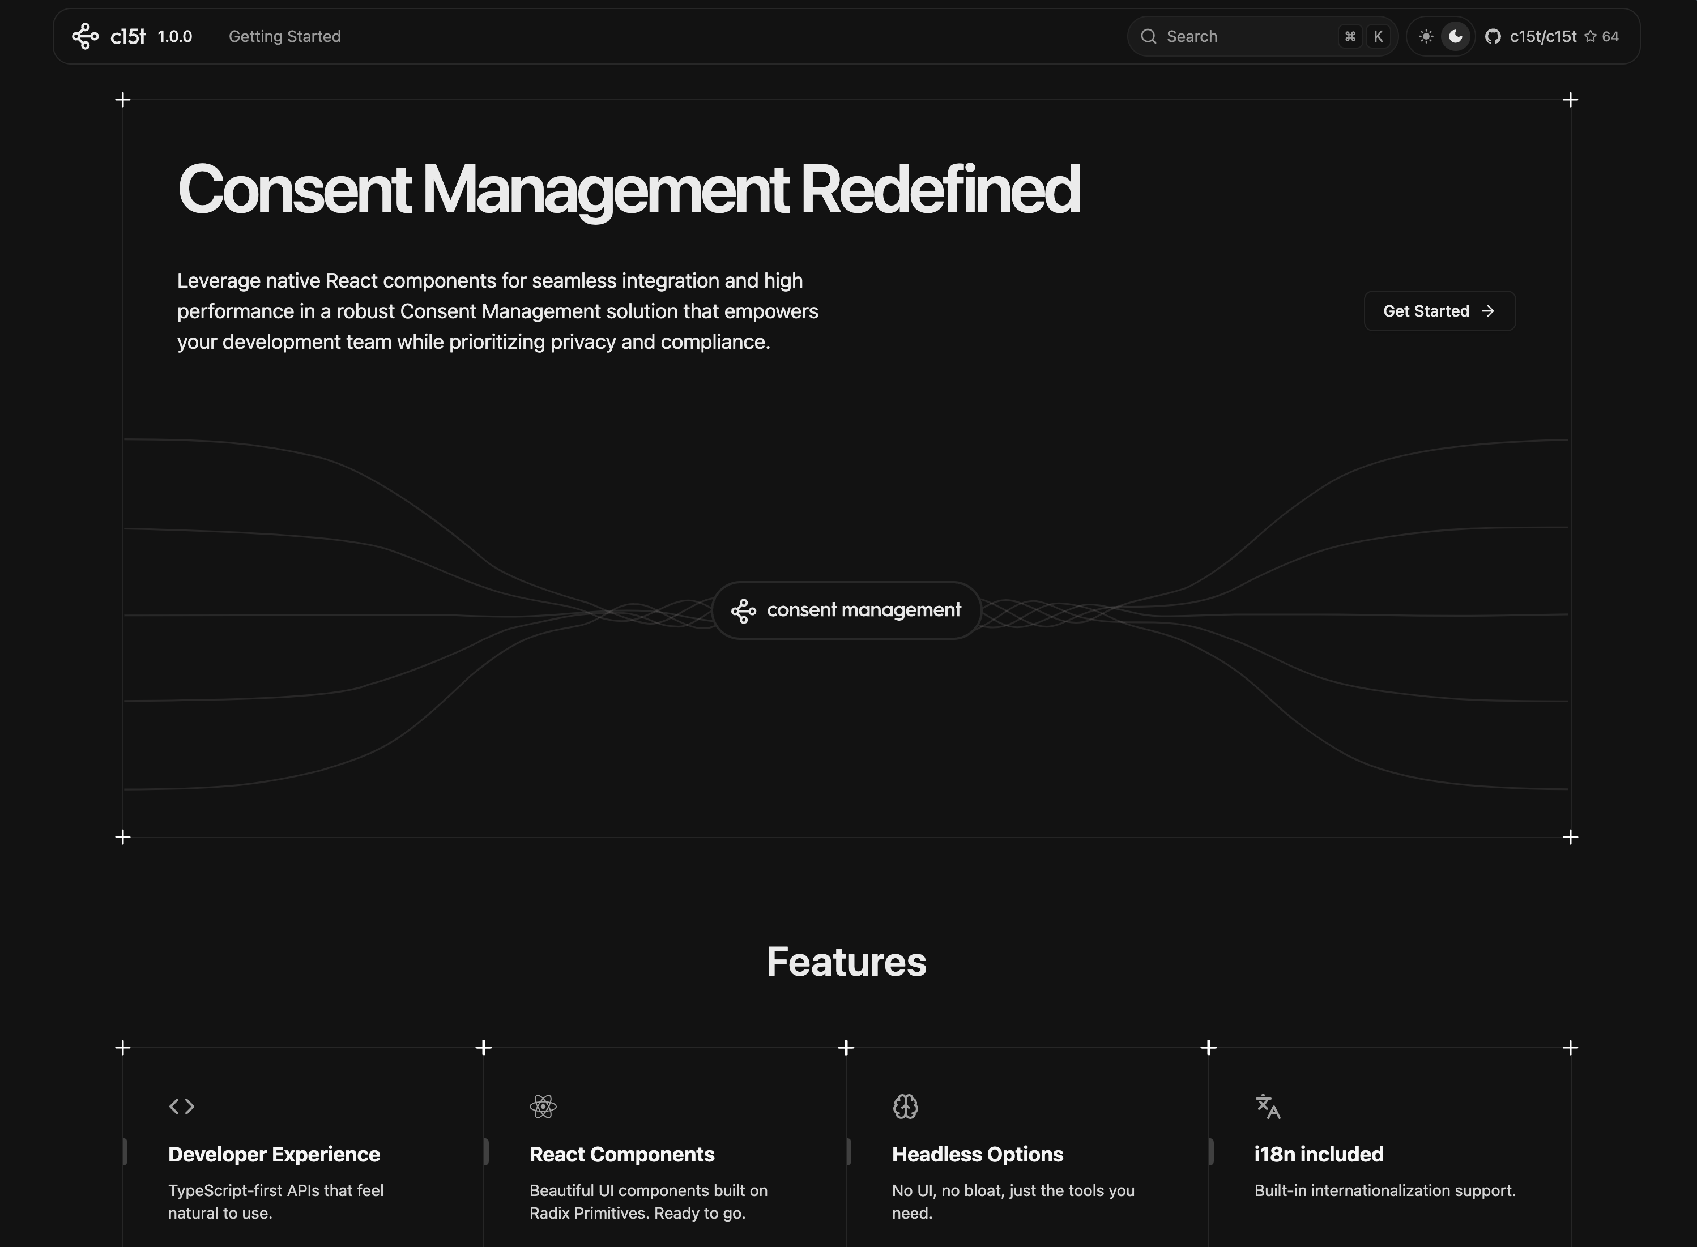
Task: Click the React atom icon
Action: (x=543, y=1107)
